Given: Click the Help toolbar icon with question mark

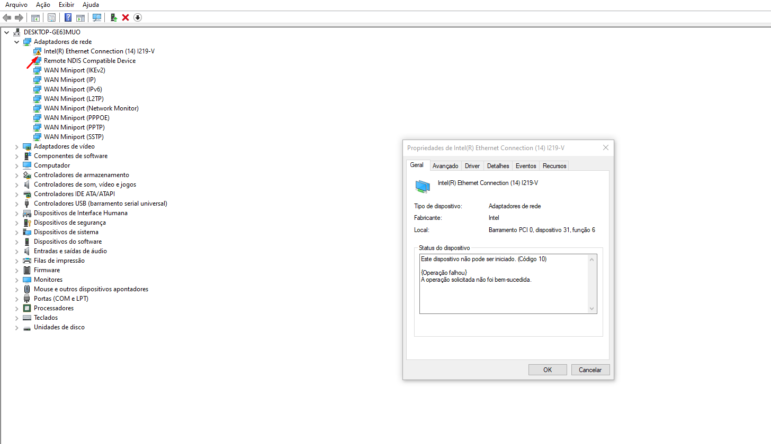Looking at the screenshot, I should [x=68, y=17].
